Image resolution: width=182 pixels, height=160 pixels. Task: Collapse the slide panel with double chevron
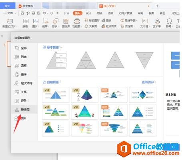coord(2,36)
